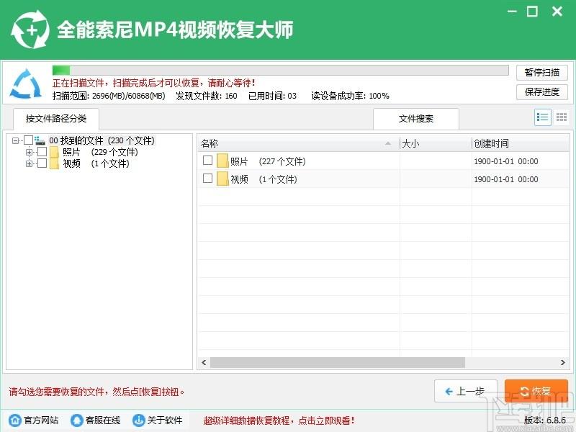The width and height of the screenshot is (576, 432).
Task: Open 关于软件 info icon
Action: [x=138, y=420]
